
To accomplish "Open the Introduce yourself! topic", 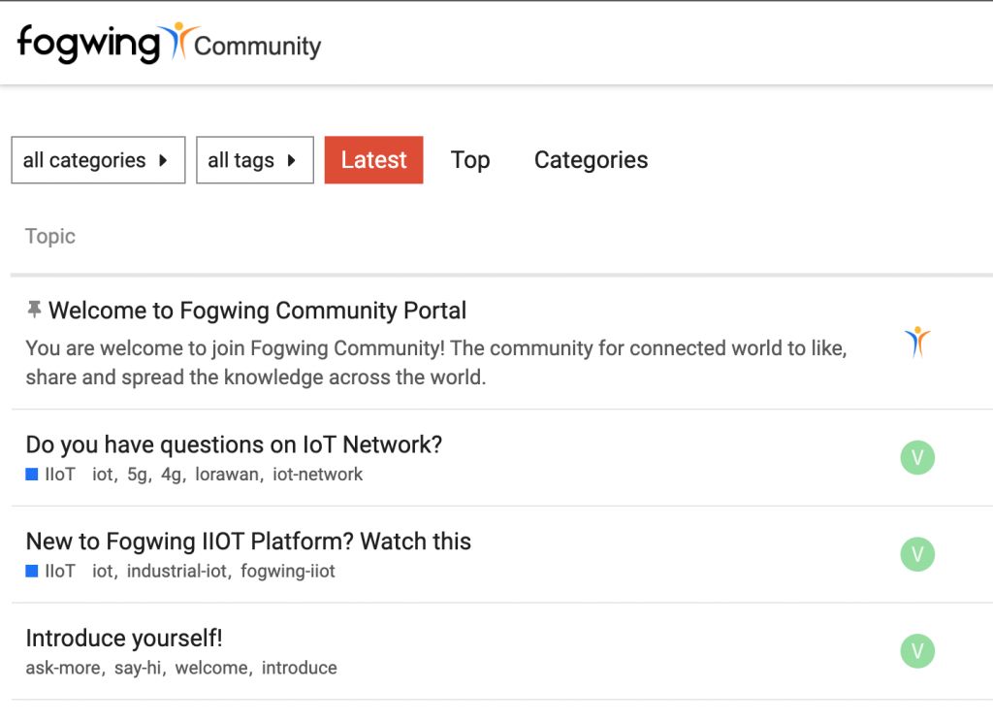I will [x=124, y=639].
